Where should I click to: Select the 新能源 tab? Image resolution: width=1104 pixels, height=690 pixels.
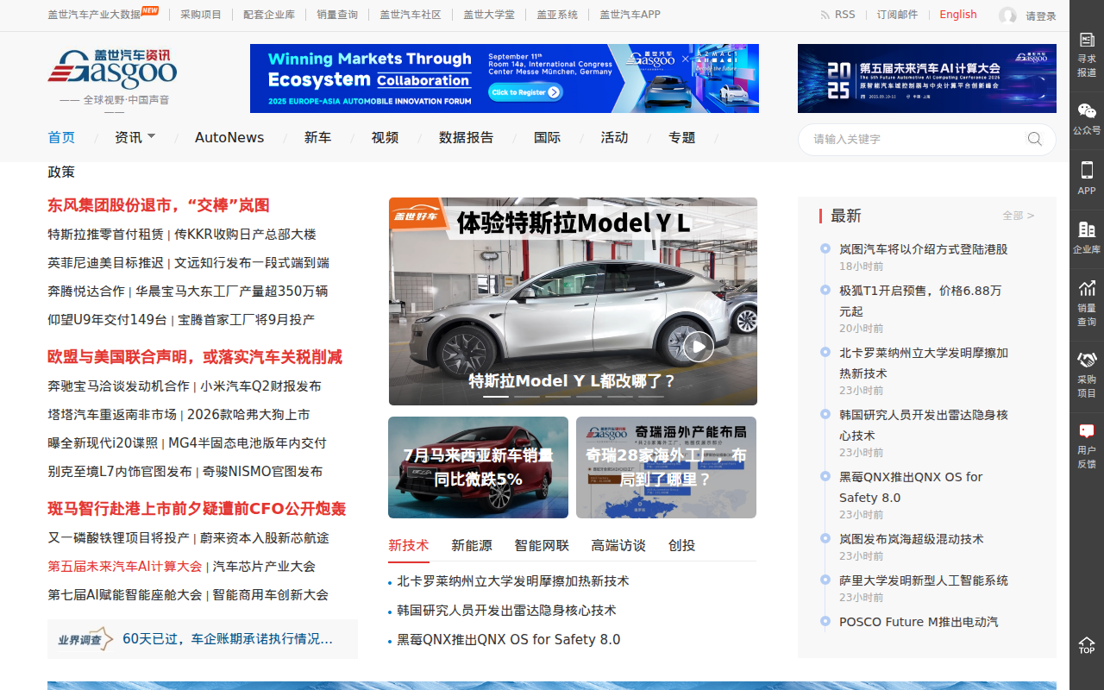[472, 545]
